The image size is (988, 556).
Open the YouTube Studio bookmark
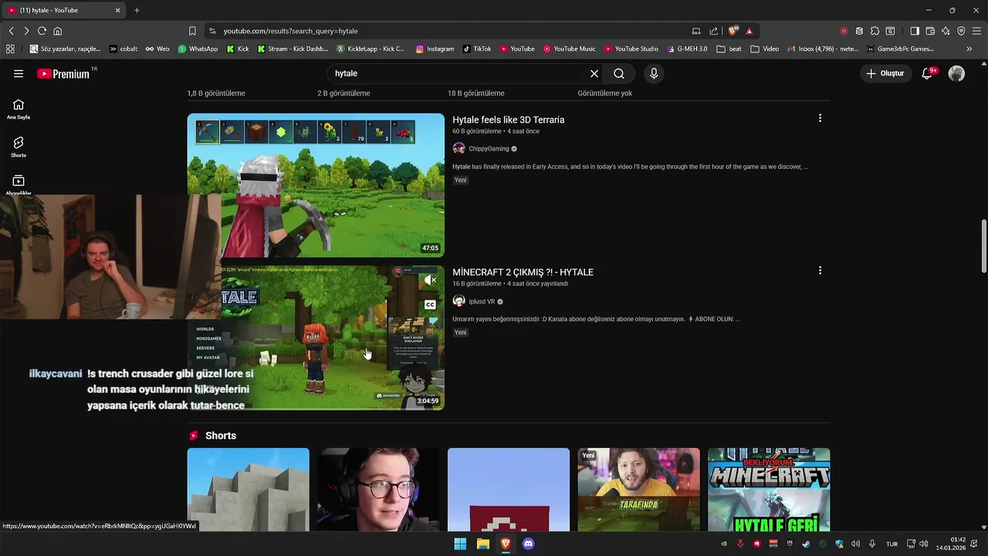631,49
